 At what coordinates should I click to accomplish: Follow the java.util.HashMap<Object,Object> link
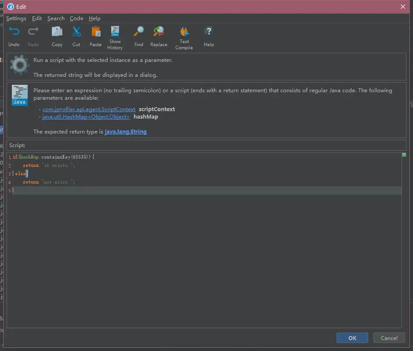(87, 117)
